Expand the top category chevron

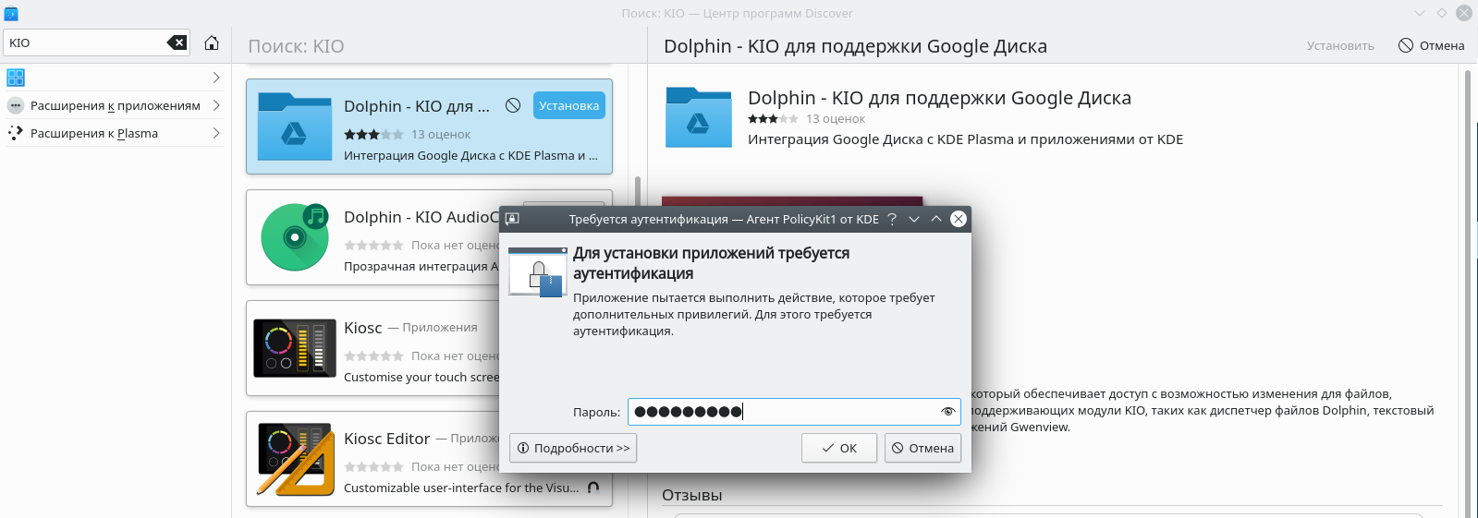pyautogui.click(x=216, y=78)
